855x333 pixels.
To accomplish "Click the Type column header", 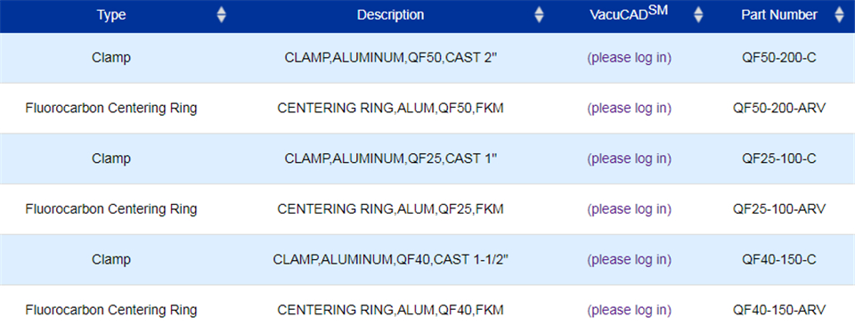I will (111, 15).
